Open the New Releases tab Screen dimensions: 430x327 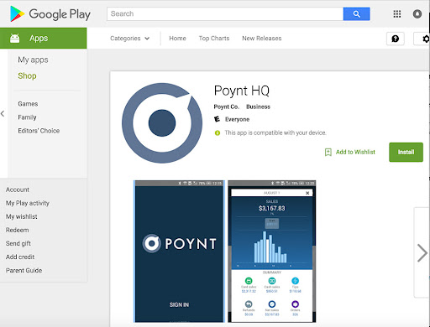pos(262,39)
